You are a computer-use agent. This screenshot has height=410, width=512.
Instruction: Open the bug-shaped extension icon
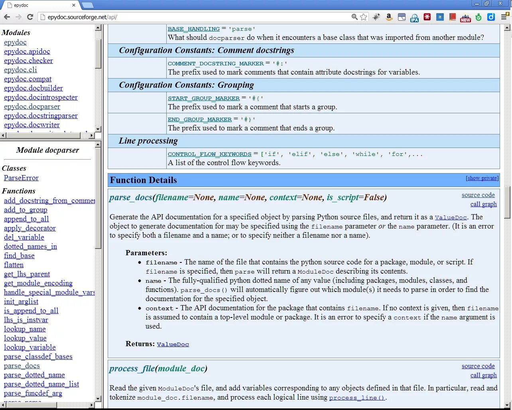pos(376,17)
